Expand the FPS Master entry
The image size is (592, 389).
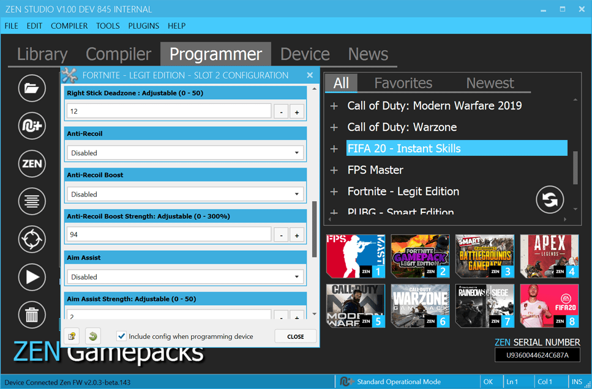coord(334,171)
